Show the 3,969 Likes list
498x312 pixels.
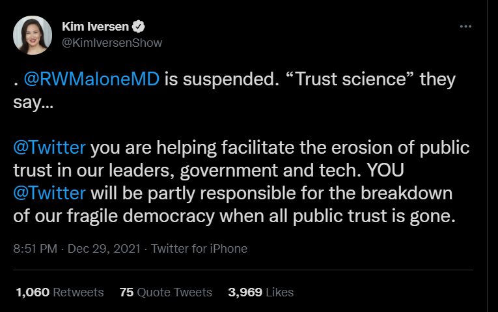coord(260,292)
